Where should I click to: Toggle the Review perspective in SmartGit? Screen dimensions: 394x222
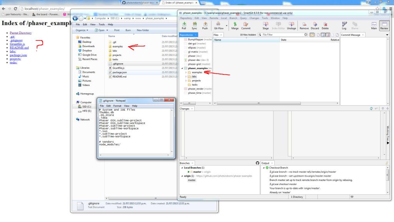384,25
